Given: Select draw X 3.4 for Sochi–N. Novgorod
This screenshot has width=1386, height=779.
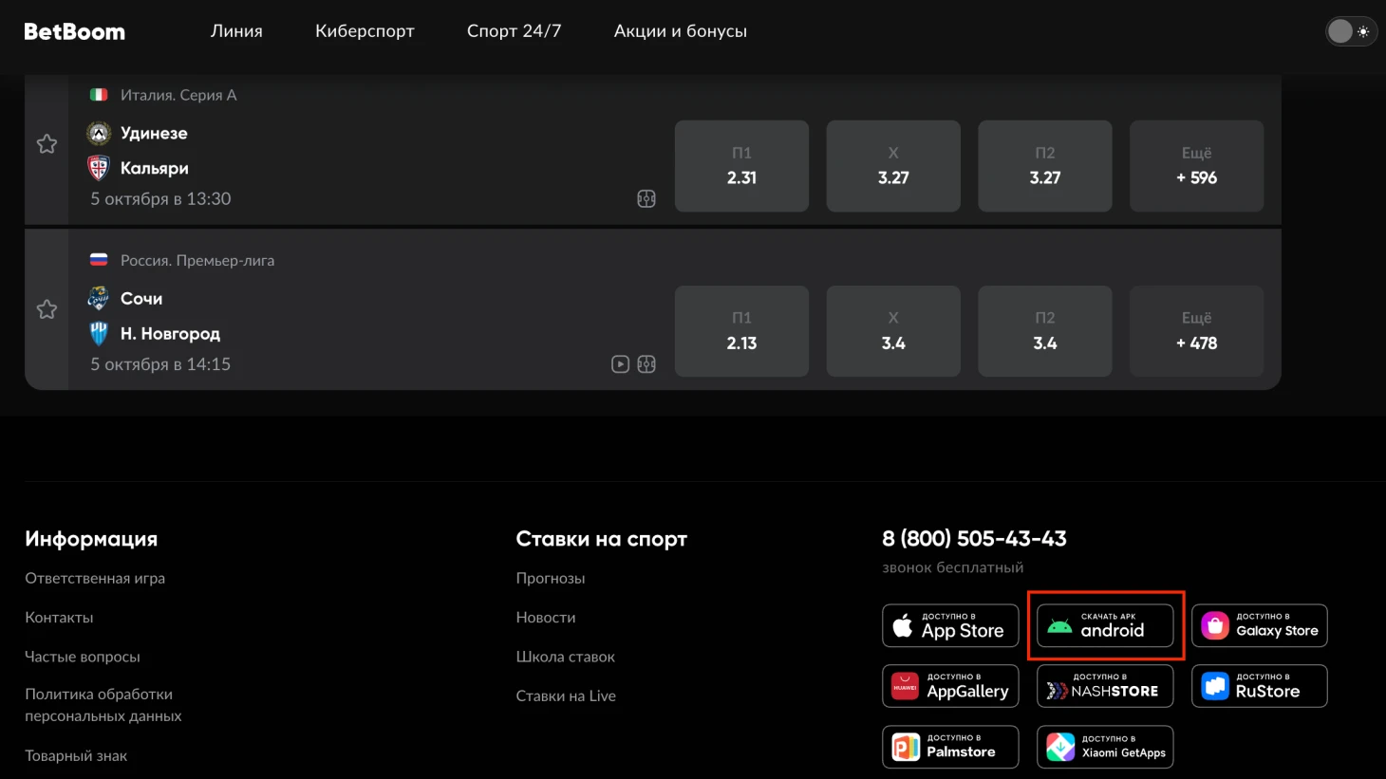Looking at the screenshot, I should (893, 331).
